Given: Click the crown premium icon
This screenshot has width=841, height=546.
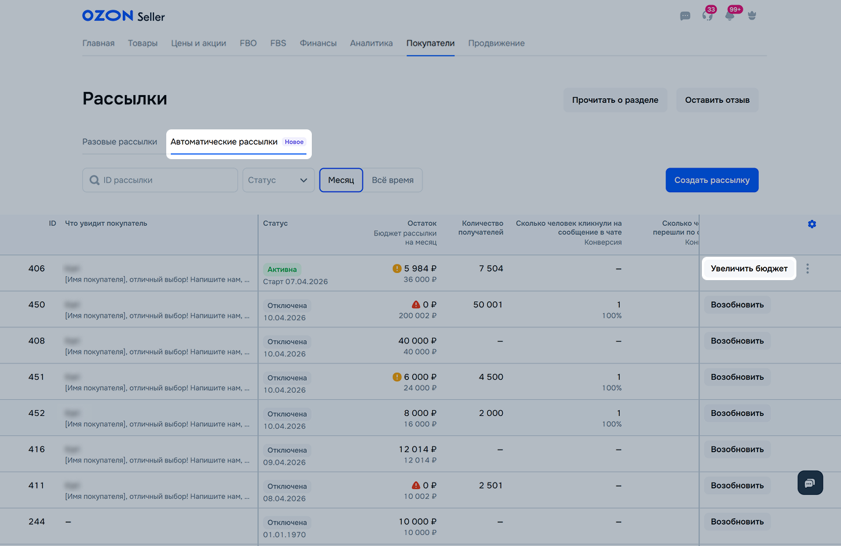Looking at the screenshot, I should tap(752, 16).
